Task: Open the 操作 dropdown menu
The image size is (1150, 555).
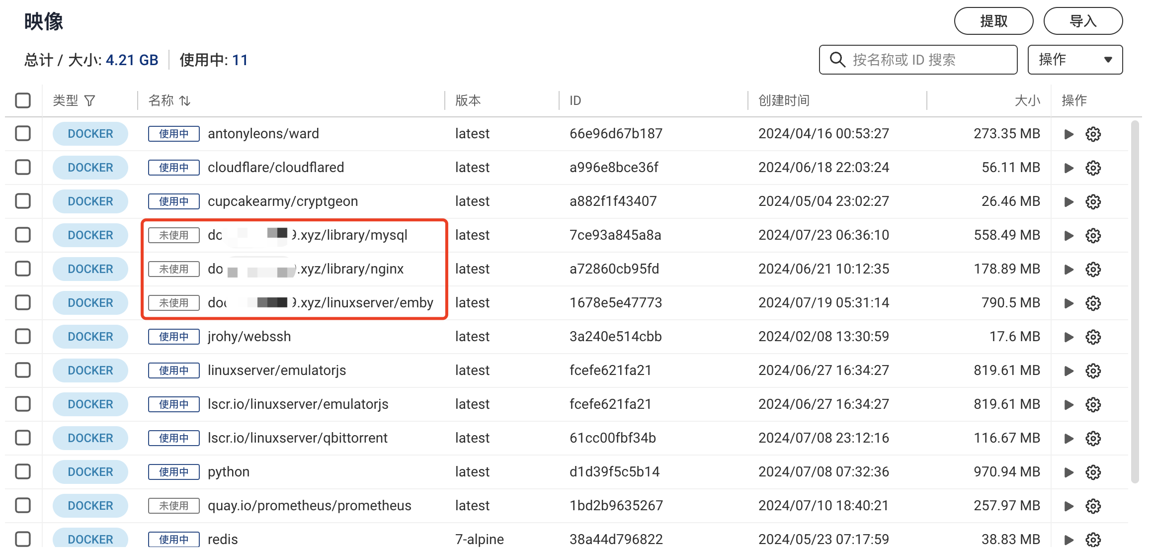Action: coord(1075,60)
